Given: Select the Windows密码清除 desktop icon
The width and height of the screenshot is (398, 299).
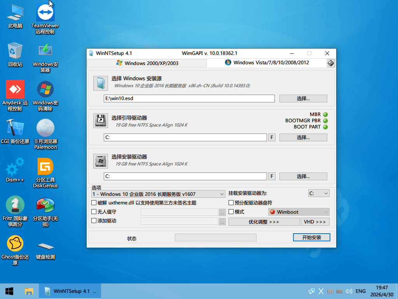Looking at the screenshot, I should point(45,96).
